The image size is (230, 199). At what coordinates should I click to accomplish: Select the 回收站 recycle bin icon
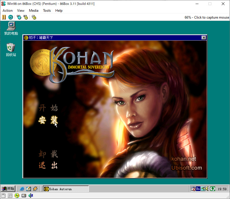click(11, 50)
